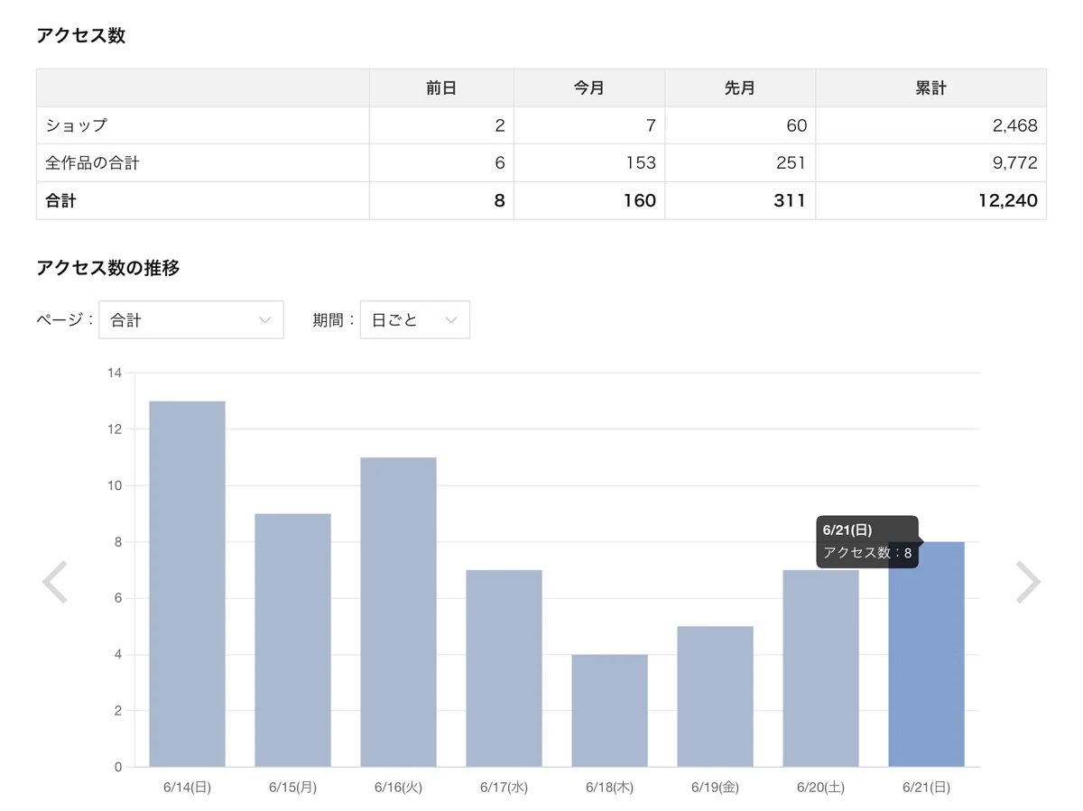Select the 6/16(火) bar in chart
Screen dimensions: 1083x811
(x=398, y=612)
